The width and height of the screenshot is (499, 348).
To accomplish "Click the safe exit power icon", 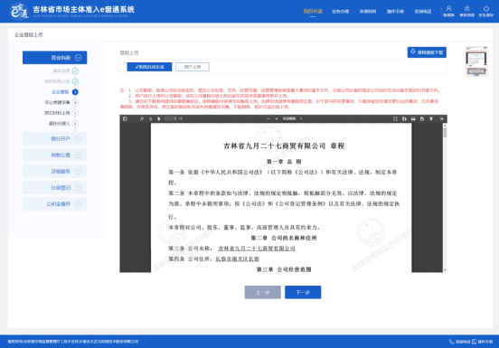I will (486, 11).
